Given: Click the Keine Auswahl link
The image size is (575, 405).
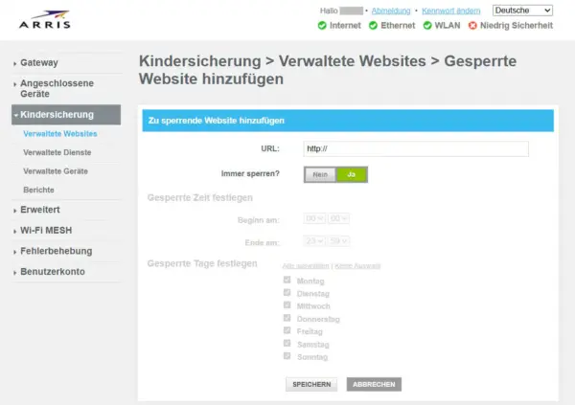Looking at the screenshot, I should click(x=357, y=266).
